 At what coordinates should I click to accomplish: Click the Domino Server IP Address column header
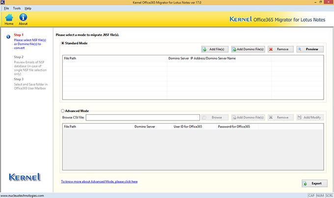point(219,58)
